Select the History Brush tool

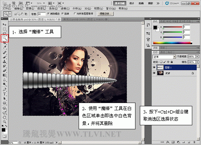4,66
